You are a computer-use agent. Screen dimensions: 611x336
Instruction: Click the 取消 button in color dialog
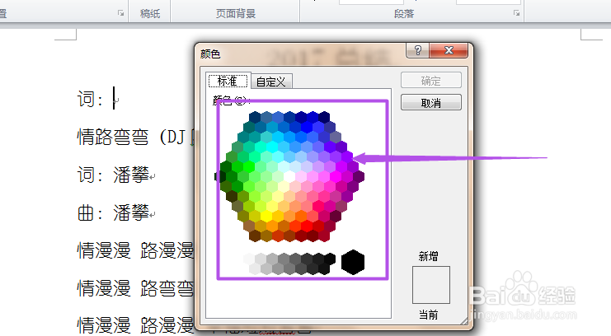click(431, 103)
